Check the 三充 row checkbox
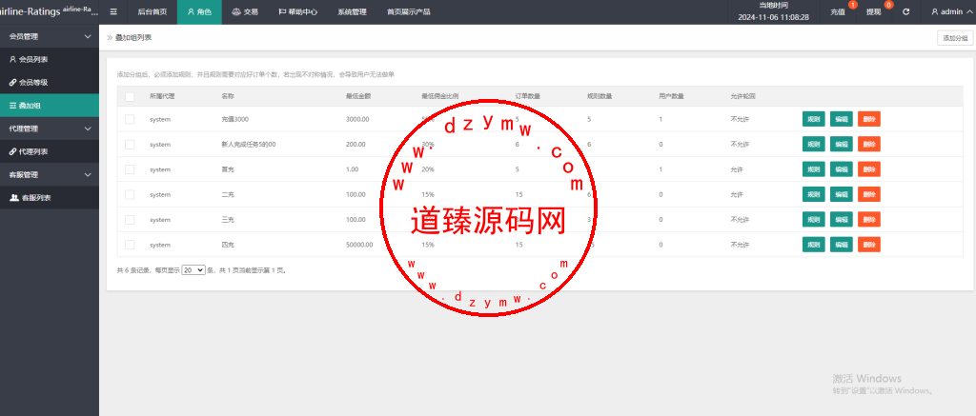The width and height of the screenshot is (976, 416). [130, 220]
